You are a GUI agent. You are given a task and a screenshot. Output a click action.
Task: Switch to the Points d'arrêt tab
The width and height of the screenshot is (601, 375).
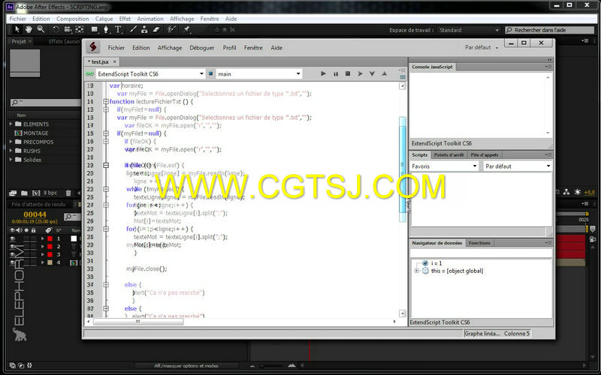tap(448, 155)
